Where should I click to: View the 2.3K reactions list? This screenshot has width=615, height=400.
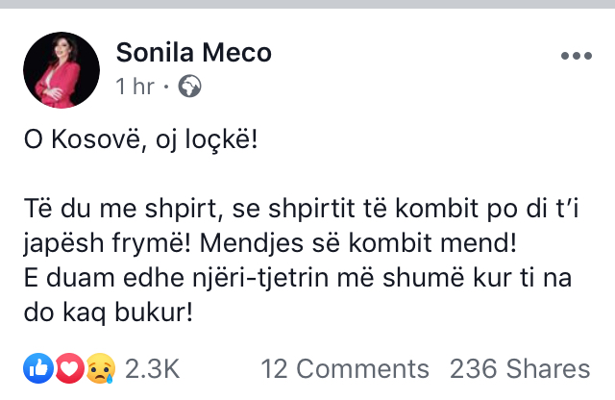(x=152, y=368)
